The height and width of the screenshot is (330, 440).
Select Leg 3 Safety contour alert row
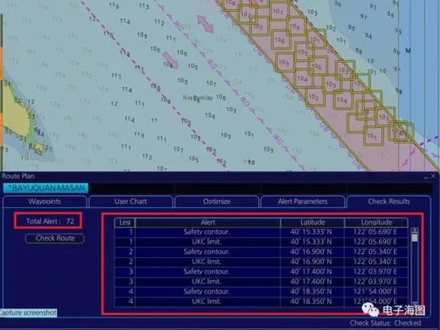(x=261, y=271)
